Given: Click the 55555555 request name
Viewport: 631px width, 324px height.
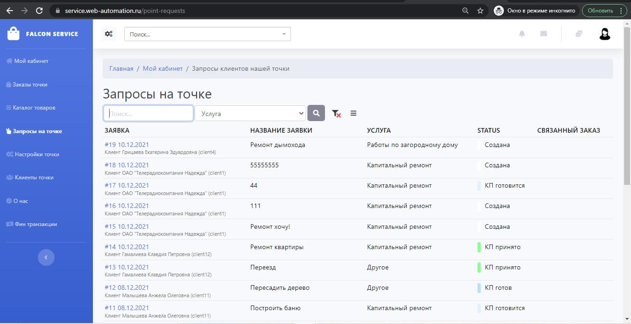Looking at the screenshot, I should (x=264, y=165).
